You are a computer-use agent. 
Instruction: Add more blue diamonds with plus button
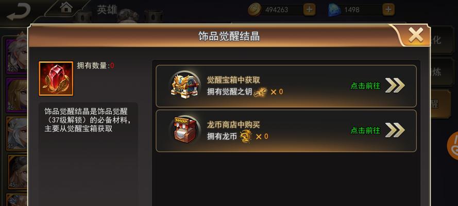(x=388, y=10)
